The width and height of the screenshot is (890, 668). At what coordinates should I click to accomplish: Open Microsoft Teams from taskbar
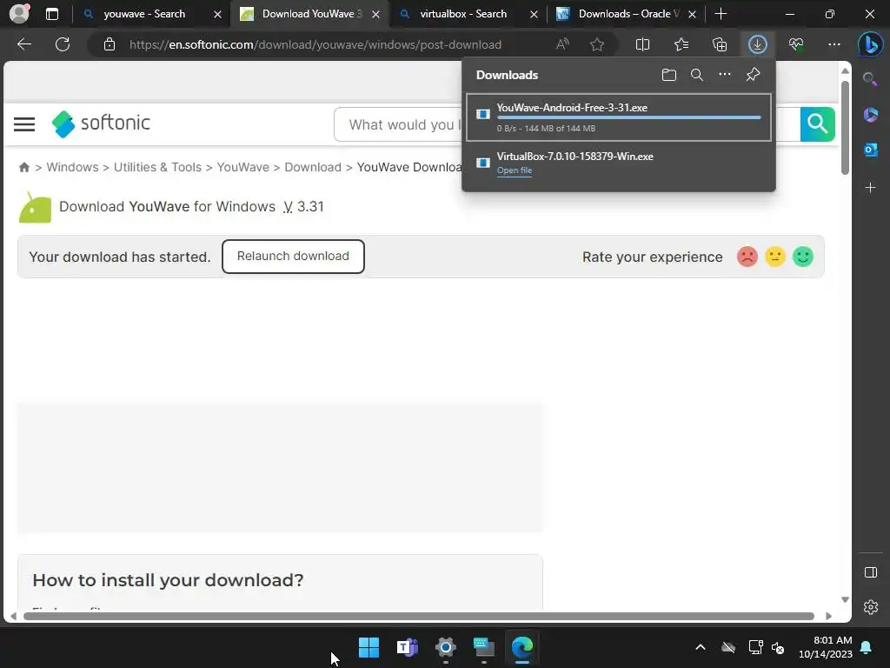407,647
